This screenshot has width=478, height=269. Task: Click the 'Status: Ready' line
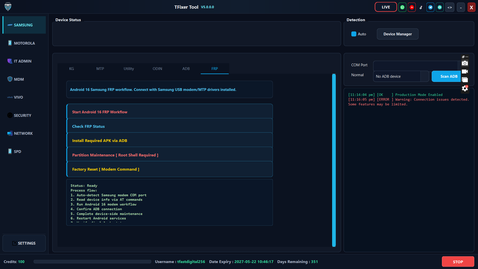click(x=84, y=186)
